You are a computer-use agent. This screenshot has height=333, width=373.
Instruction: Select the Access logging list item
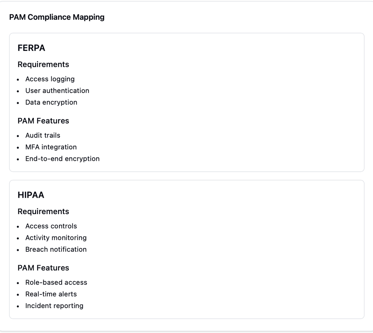tap(50, 79)
